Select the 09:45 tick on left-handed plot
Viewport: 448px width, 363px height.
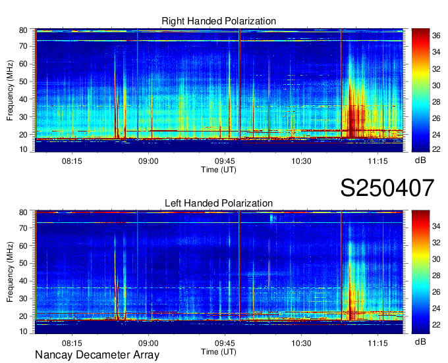[225, 343]
